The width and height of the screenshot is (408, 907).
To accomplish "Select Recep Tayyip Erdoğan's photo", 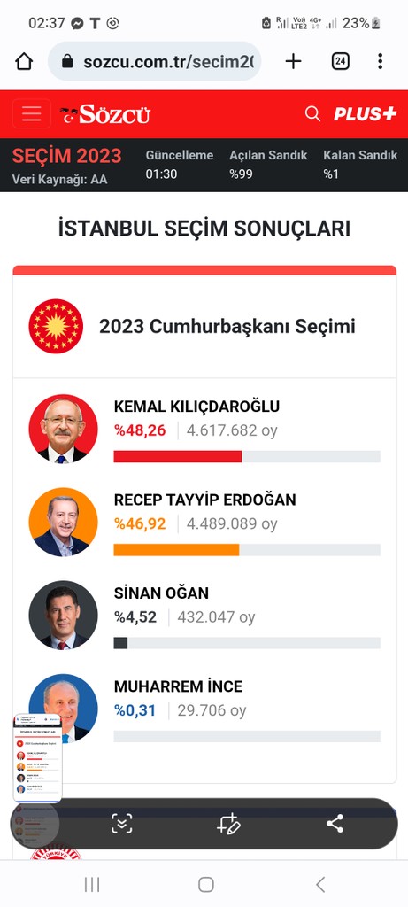I will [x=63, y=522].
